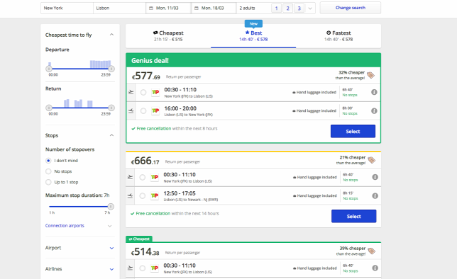Select 12:50 - 17:05 return to Newark radio
457x279 pixels.
pos(142,195)
